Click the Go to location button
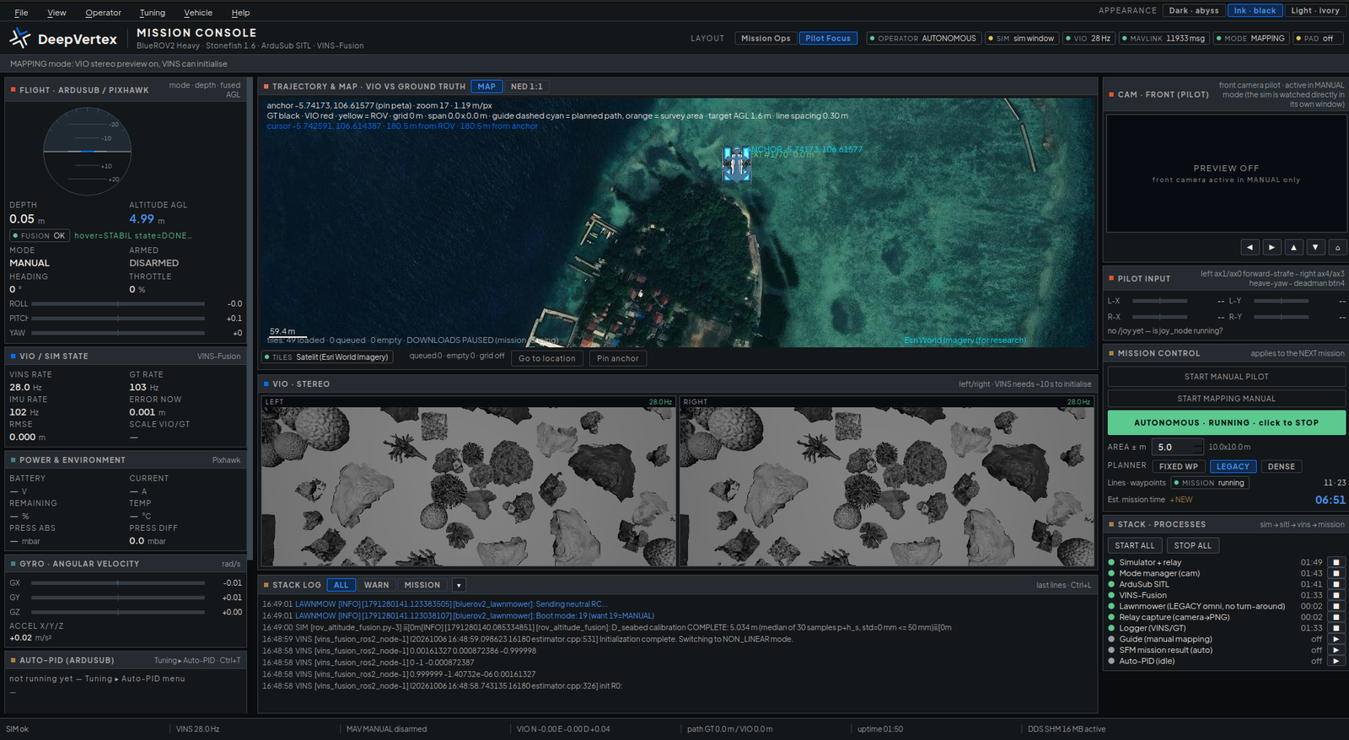1349x740 pixels. (547, 358)
